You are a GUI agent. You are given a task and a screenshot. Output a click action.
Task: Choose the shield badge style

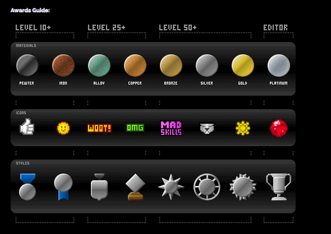coord(99,187)
